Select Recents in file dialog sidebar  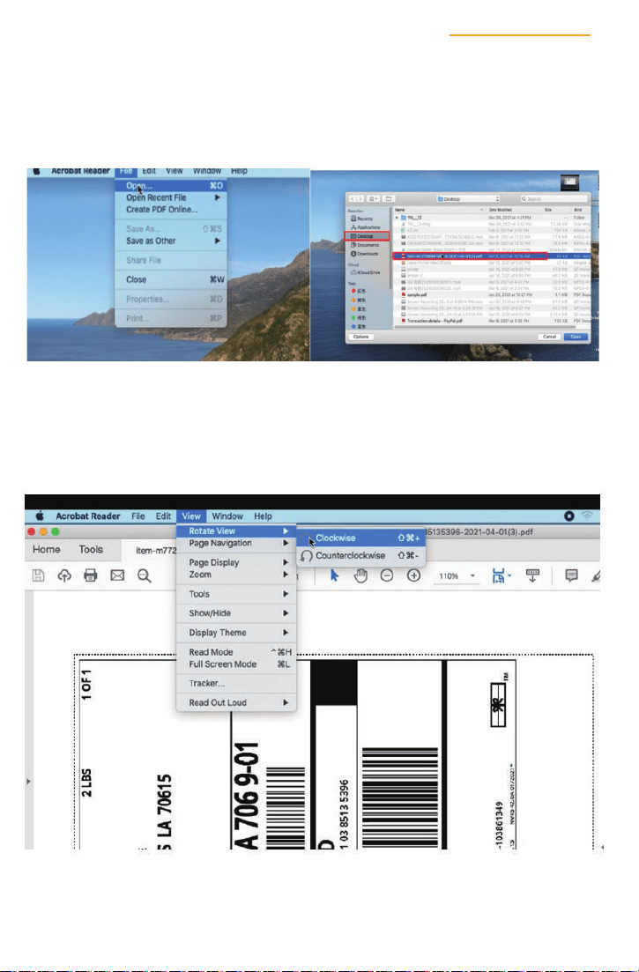(x=362, y=219)
